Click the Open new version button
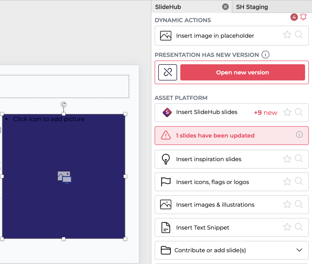312x264 pixels. pyautogui.click(x=242, y=72)
